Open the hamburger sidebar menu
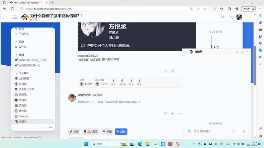This screenshot has width=264, height=148. [x=15, y=17]
